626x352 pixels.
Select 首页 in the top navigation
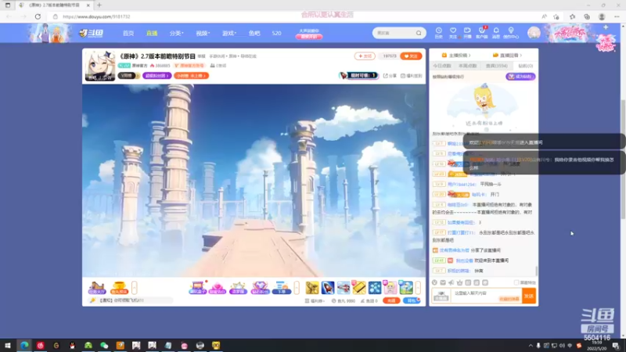(x=128, y=33)
